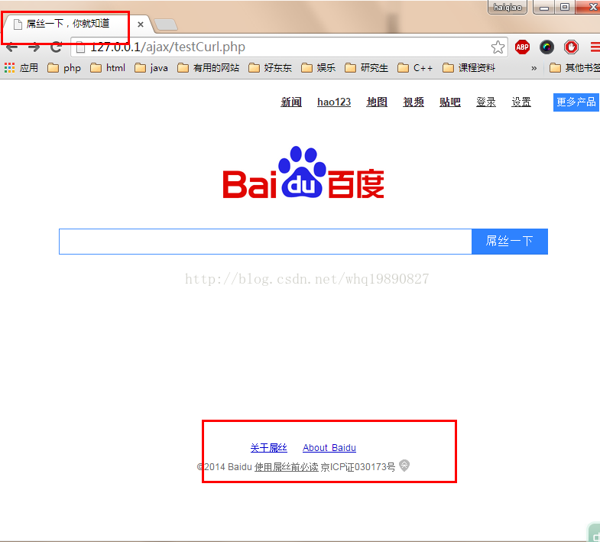Screen dimensions: 600x542
Task: Expand the bookmarks overflow chevron
Action: click(534, 68)
